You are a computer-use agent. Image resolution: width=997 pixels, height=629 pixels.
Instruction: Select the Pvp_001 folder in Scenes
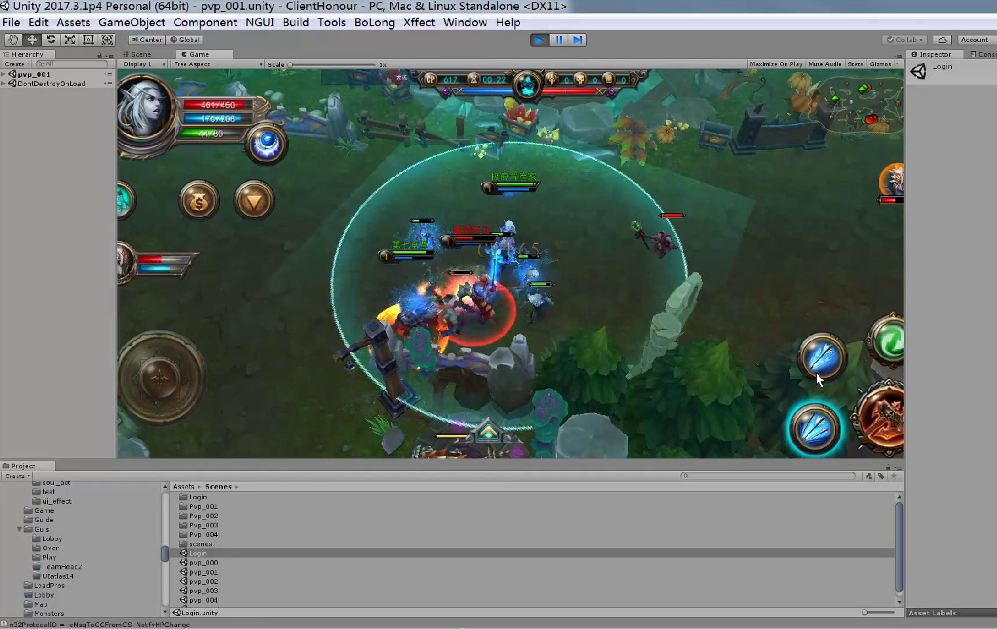click(199, 506)
